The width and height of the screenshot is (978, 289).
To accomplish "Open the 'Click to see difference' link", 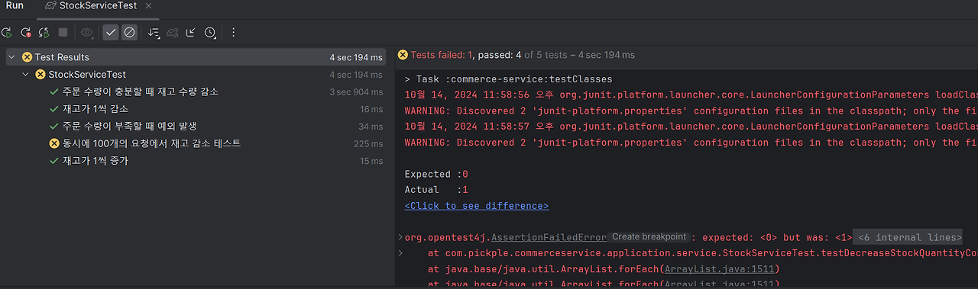I will tap(477, 206).
